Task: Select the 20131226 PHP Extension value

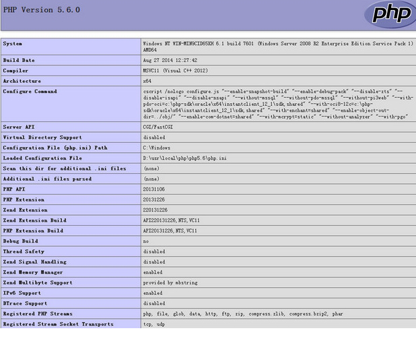Action: coord(154,199)
